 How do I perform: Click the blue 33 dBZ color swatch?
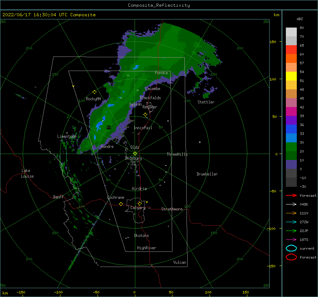pyautogui.click(x=291, y=129)
